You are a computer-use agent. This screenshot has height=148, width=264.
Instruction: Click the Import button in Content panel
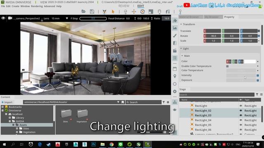pos(7,102)
